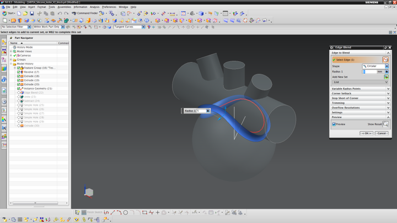This screenshot has height=223, width=397.
Task: Open the File menu
Action: click(8, 7)
